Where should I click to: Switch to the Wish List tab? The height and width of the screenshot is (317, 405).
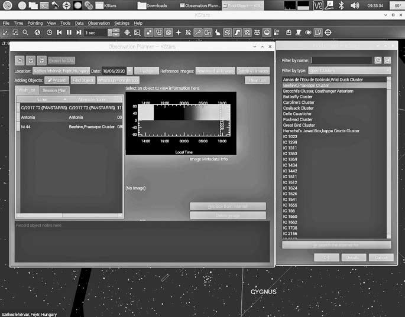point(27,90)
